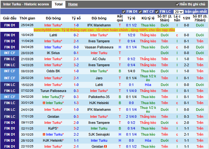Switch to the Total tab

click(x=58, y=4)
